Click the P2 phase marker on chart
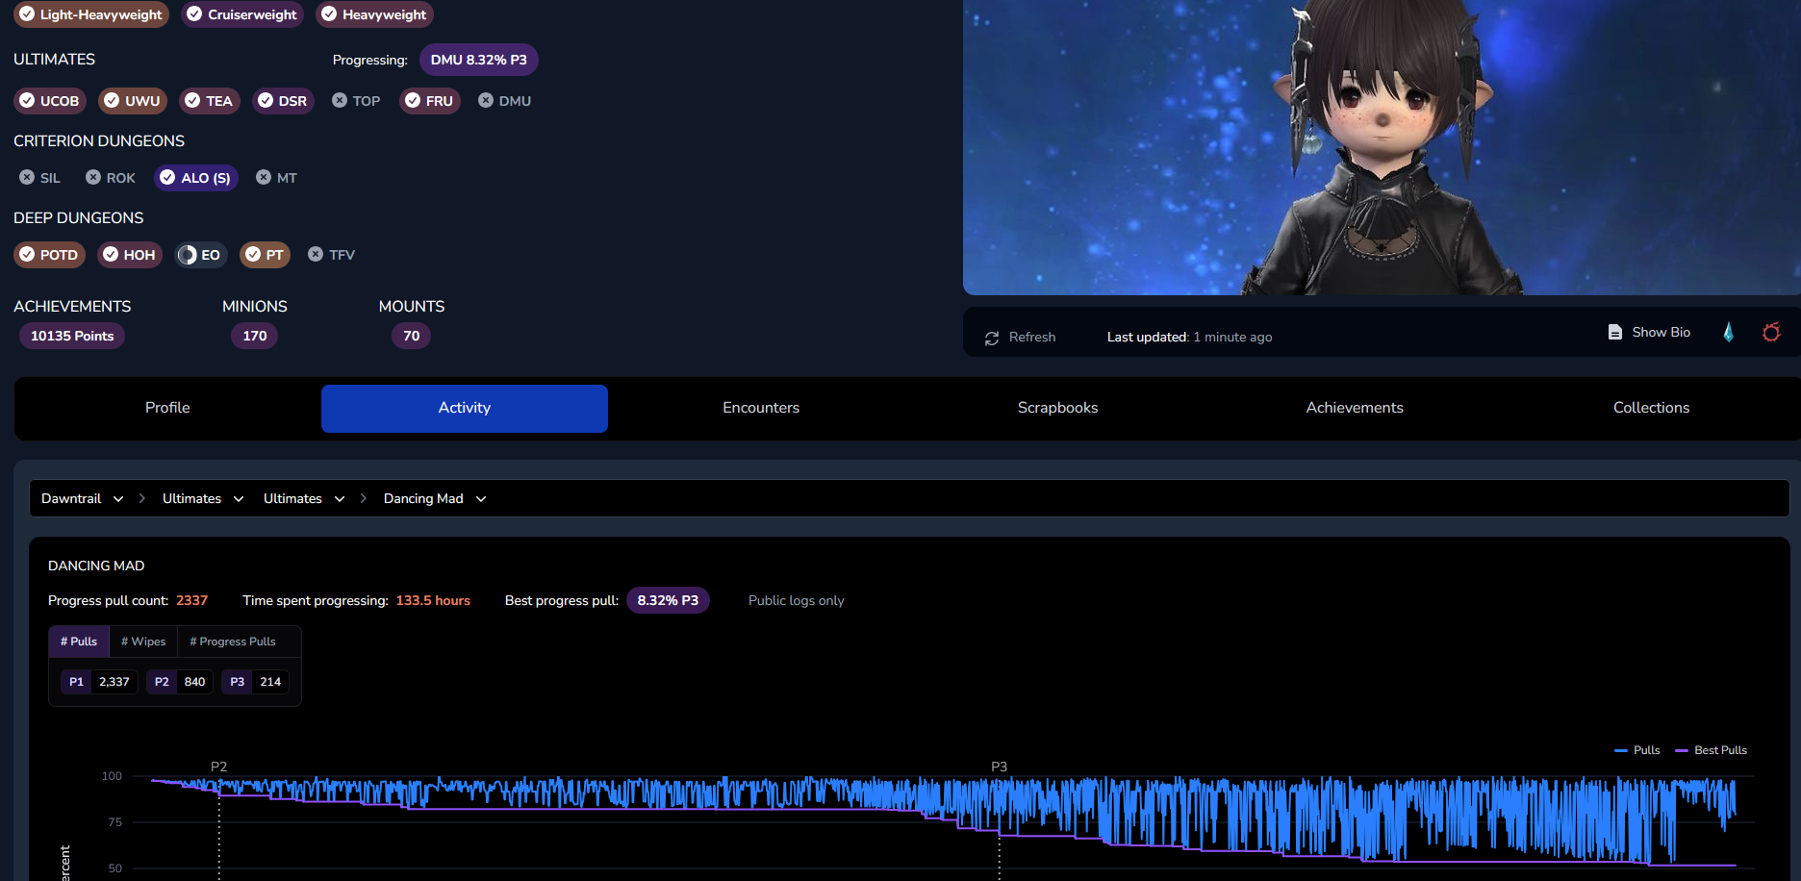Screen dimensions: 1801x881 pos(219,767)
